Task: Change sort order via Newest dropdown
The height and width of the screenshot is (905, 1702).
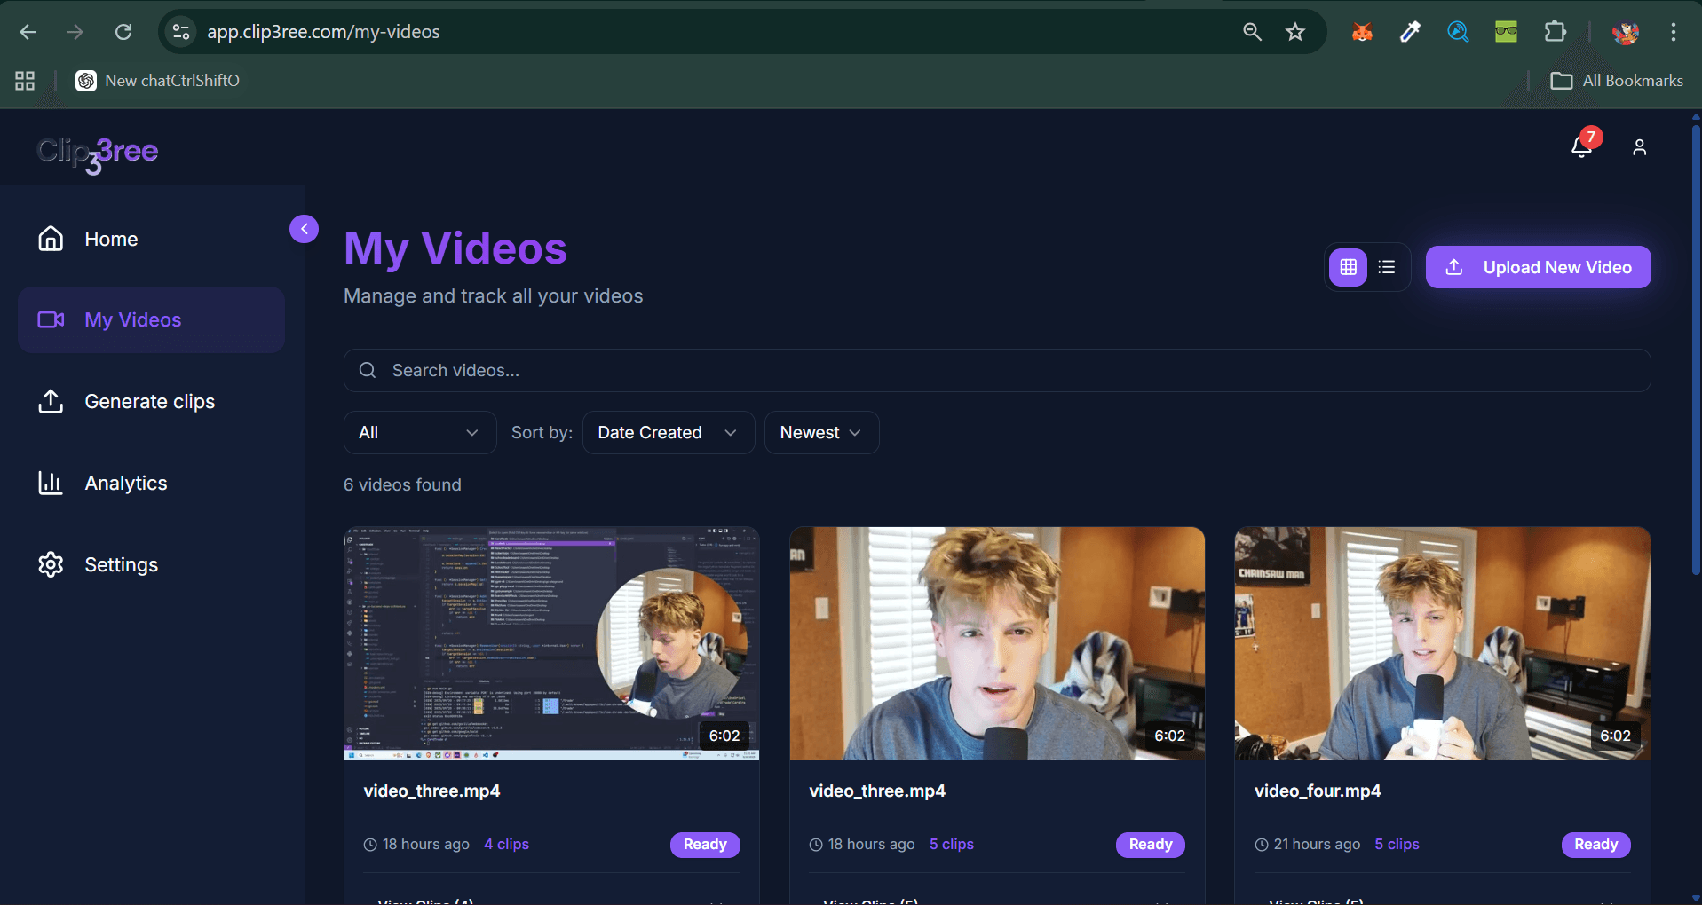Action: coord(820,432)
